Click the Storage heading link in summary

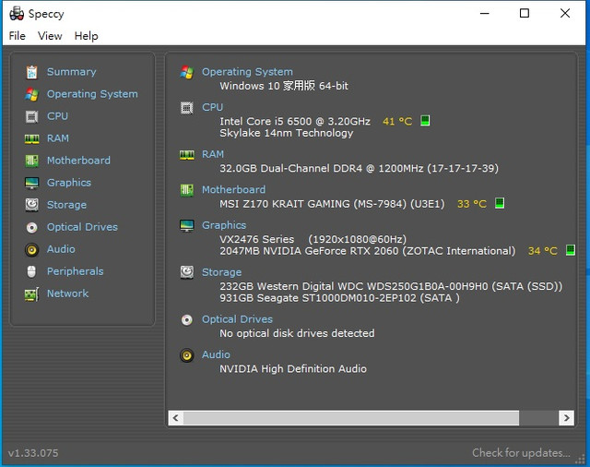221,272
